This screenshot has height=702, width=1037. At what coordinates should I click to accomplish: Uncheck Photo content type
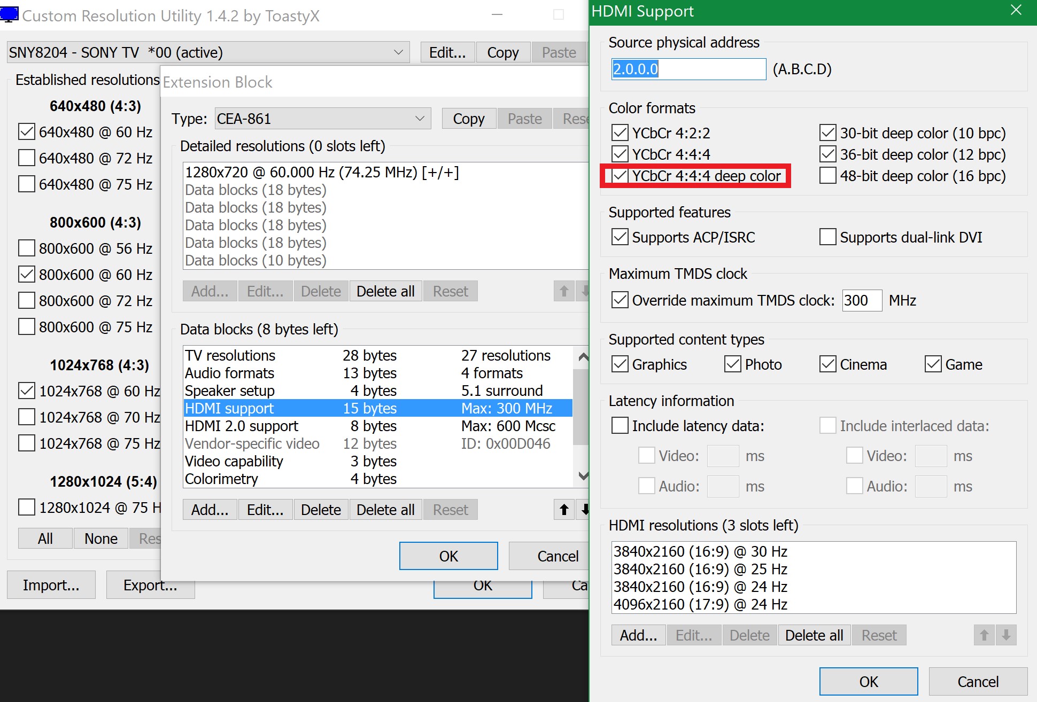point(732,364)
